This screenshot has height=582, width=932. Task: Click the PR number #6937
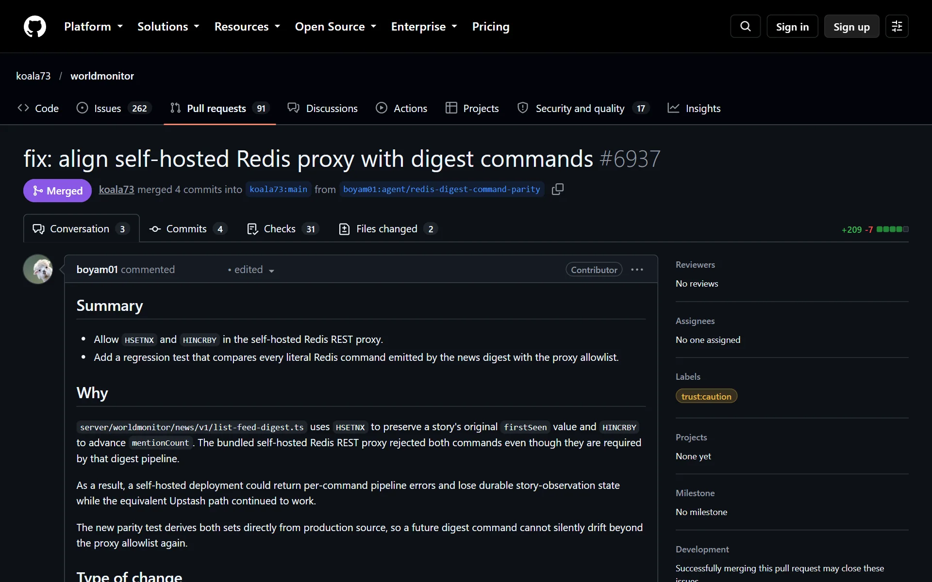pyautogui.click(x=630, y=159)
